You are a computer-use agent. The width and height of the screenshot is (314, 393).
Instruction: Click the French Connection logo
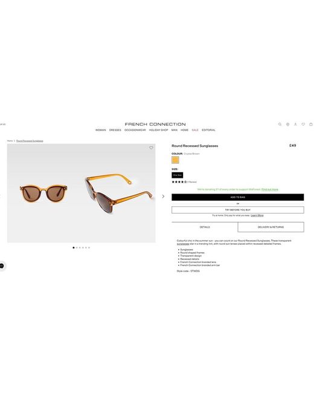point(155,125)
